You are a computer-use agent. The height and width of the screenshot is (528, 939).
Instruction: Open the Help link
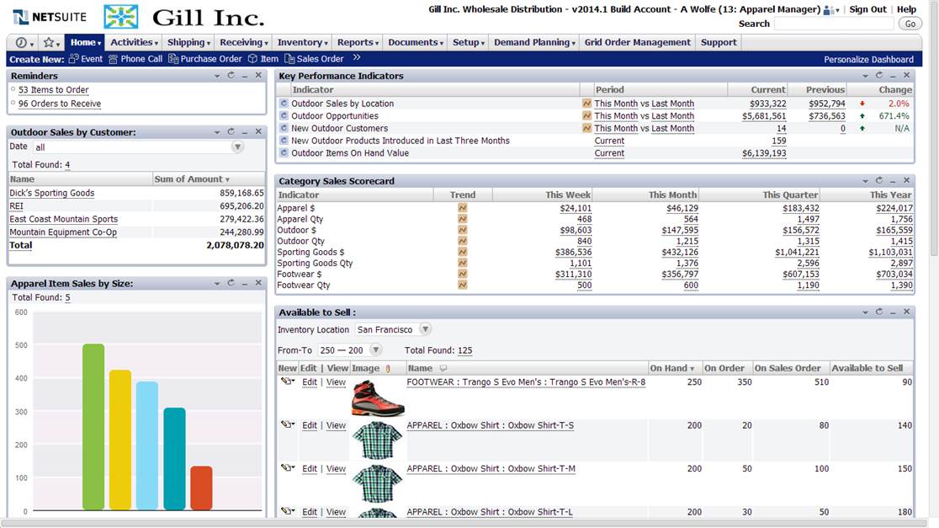click(906, 9)
